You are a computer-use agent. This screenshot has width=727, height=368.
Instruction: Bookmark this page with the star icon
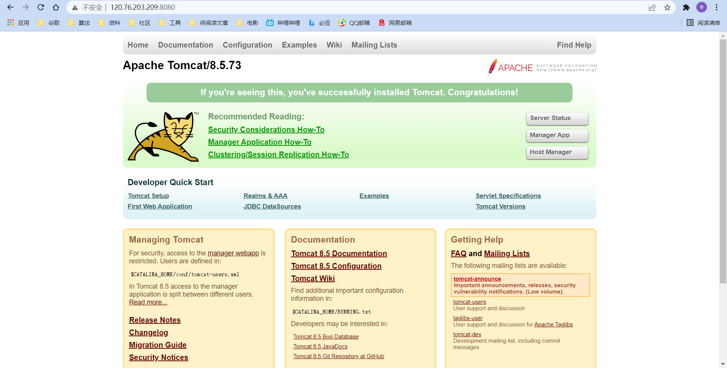point(667,8)
